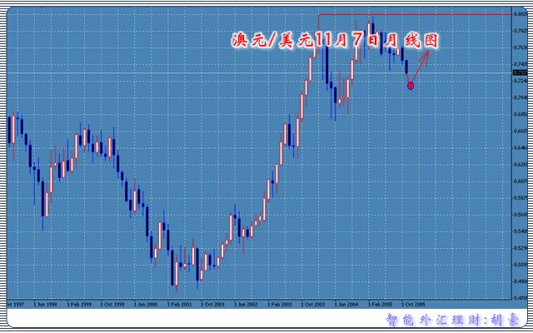Click the chart title '澳元/美元11月7日月线图'
This screenshot has height=333, width=533.
335,41
